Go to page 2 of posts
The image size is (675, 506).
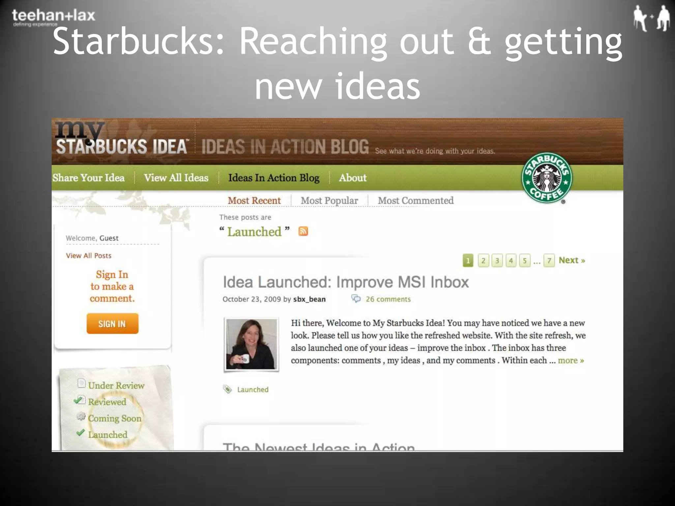coord(483,261)
